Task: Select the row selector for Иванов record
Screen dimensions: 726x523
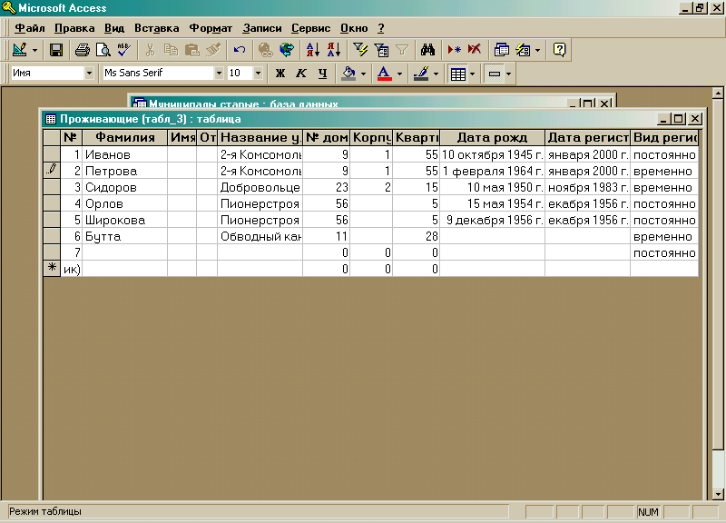Action: coord(52,154)
